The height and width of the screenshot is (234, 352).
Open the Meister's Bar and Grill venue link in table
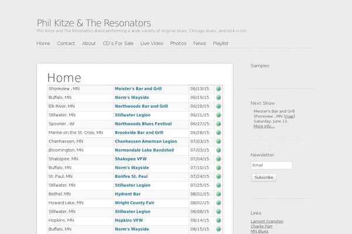tap(138, 89)
